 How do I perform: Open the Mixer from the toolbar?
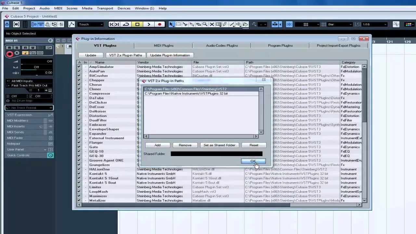pos(61,24)
